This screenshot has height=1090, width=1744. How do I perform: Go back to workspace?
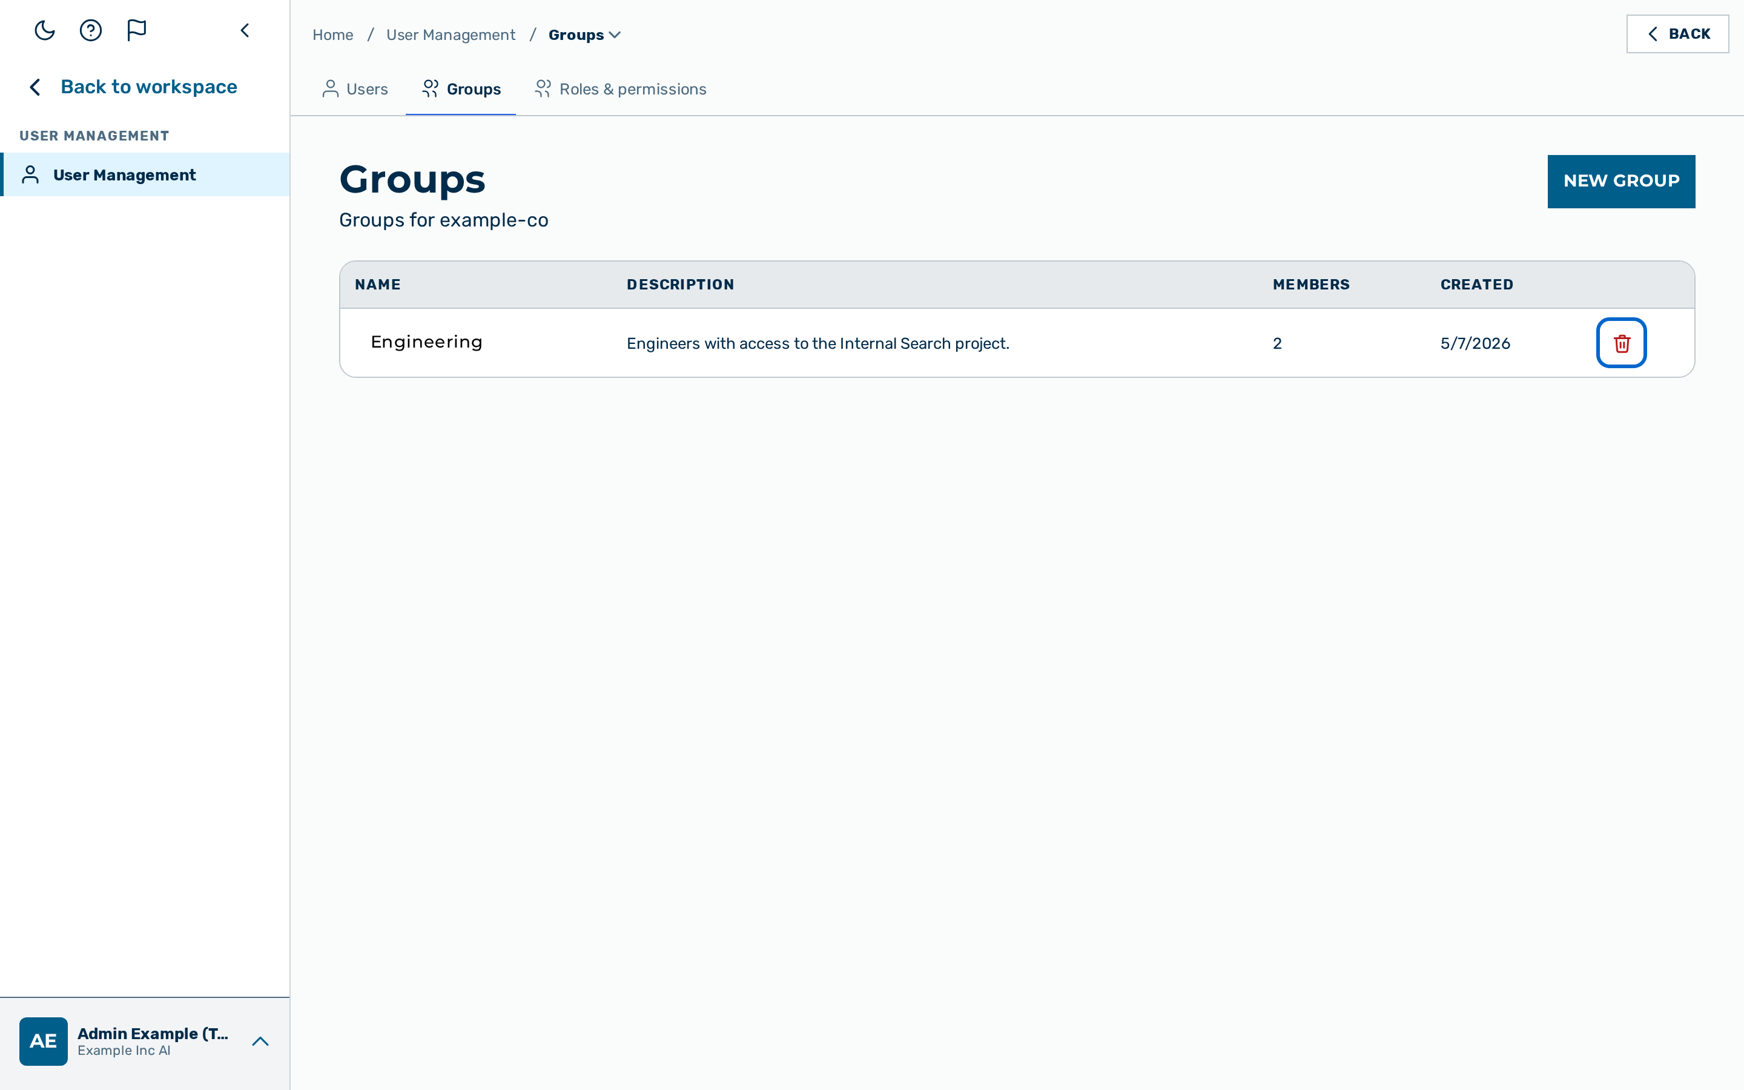pos(132,87)
